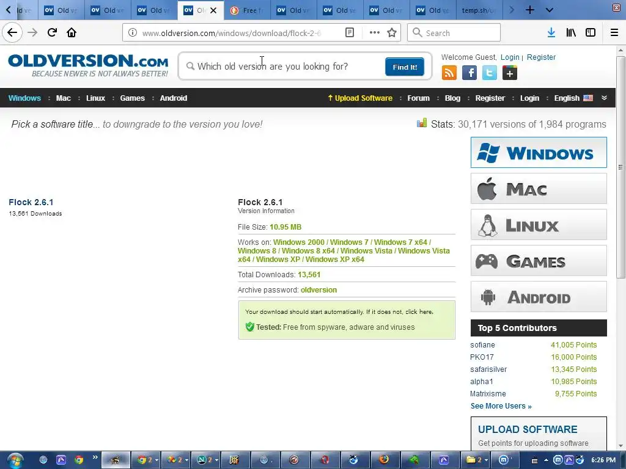Open the browser Library icon
The image size is (626, 469).
(x=571, y=33)
